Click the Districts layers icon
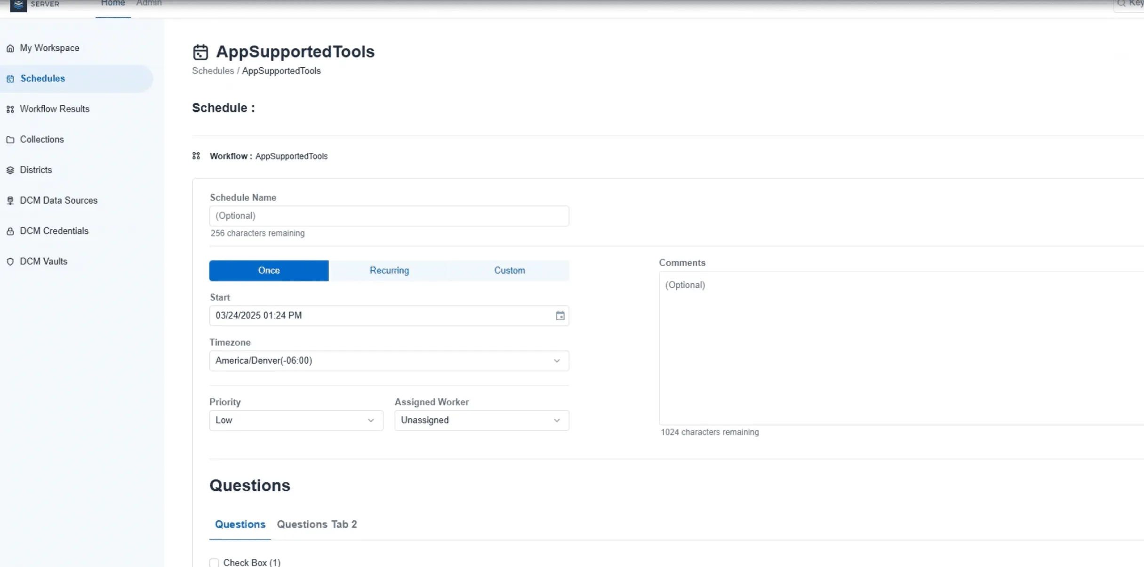The height and width of the screenshot is (567, 1144). click(10, 170)
